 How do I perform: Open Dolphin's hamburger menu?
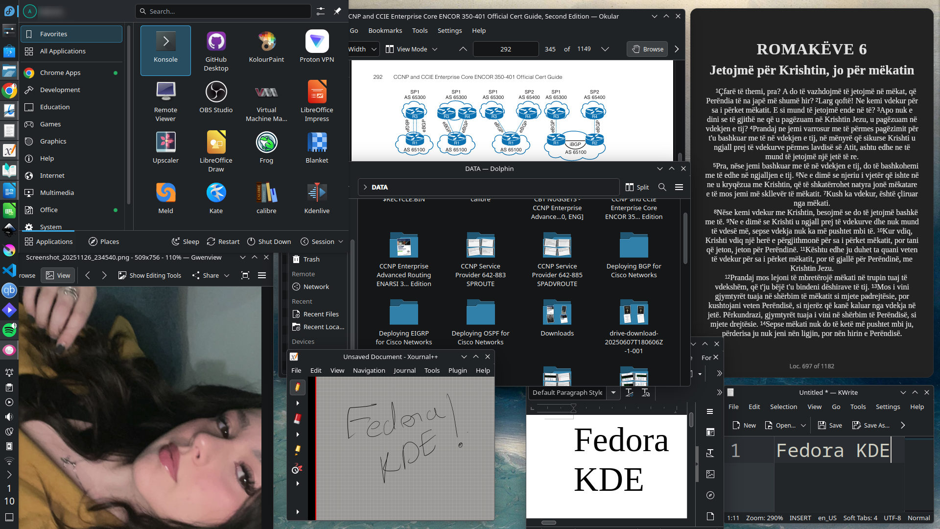pos(679,187)
